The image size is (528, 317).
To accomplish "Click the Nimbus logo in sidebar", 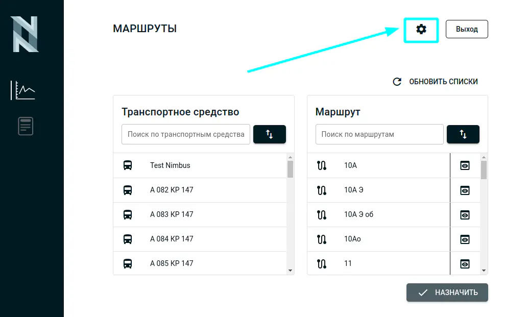I will 25,34.
